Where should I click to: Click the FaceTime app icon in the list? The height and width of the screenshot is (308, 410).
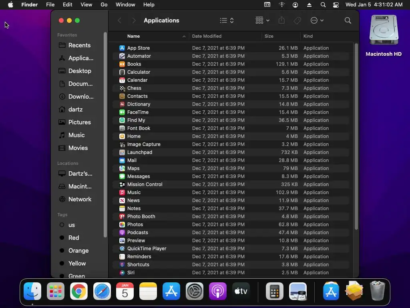tap(122, 112)
